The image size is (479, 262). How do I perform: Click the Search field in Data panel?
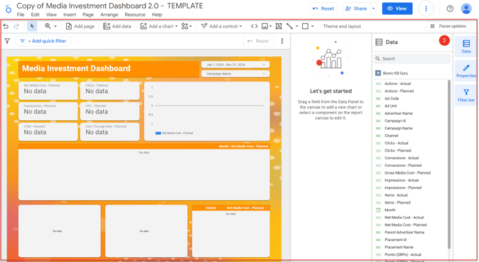tap(411, 58)
